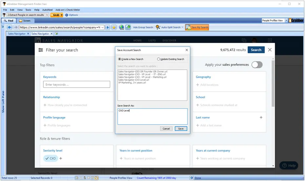Click the yellow star favorites icon
This screenshot has height=181, width=305.
pyautogui.click(x=114, y=28)
